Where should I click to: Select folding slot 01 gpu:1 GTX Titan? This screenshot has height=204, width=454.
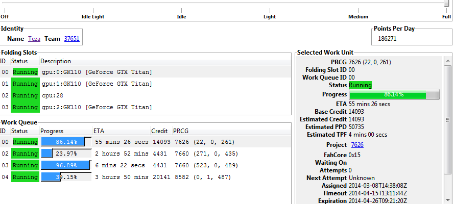pyautogui.click(x=146, y=84)
